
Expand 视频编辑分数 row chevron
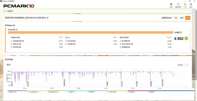(x=120, y=47)
